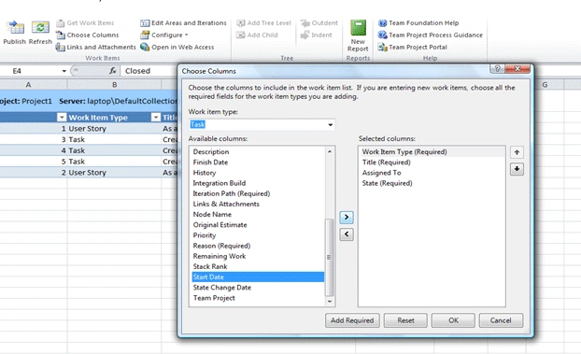This screenshot has height=354, width=581.
Task: Select Links & Attachments column entry
Action: (258, 204)
